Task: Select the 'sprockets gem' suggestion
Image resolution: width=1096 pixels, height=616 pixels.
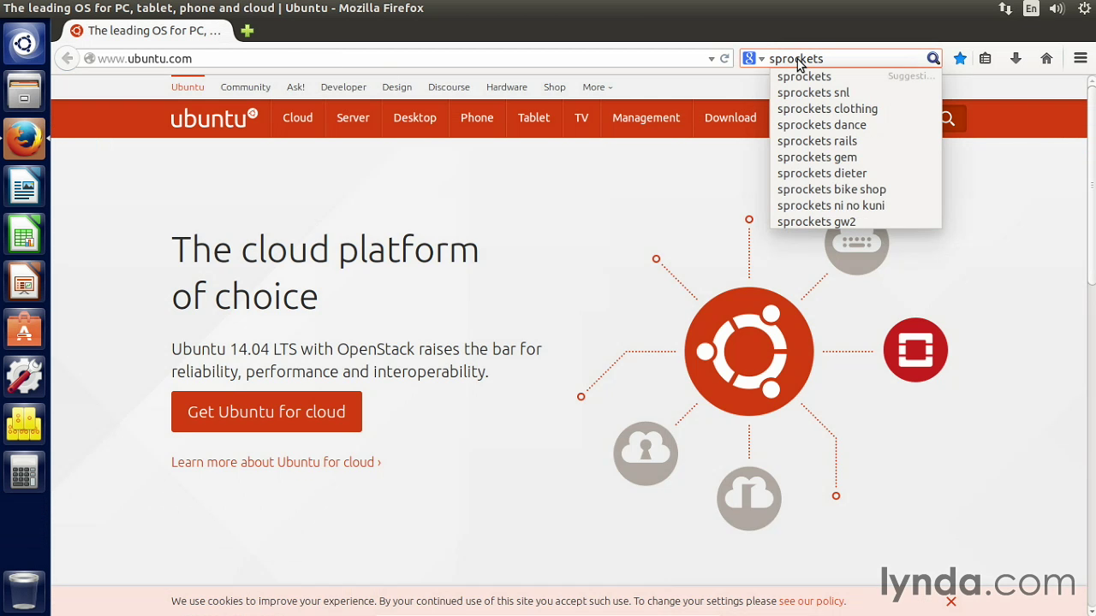Action: tap(855, 157)
